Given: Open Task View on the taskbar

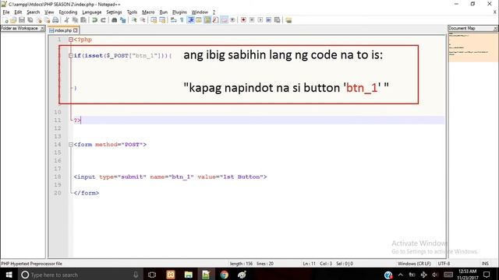Looking at the screenshot, I should 152,275.
